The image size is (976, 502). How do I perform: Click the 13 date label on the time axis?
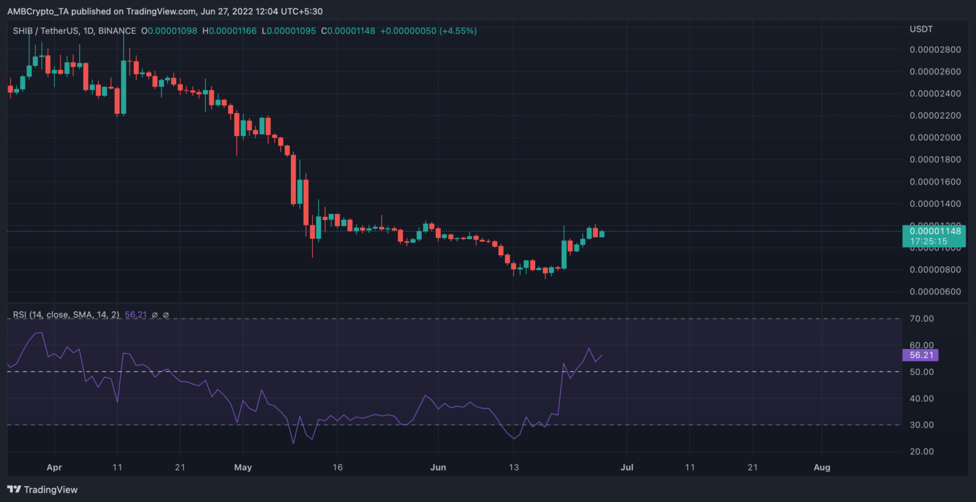tap(513, 468)
